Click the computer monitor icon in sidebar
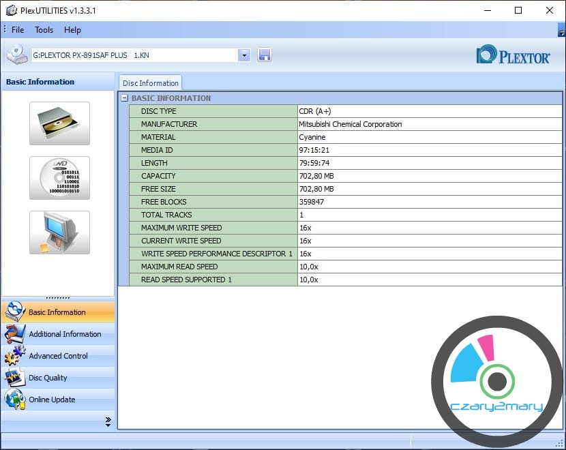The width and height of the screenshot is (566, 450). coord(59,232)
